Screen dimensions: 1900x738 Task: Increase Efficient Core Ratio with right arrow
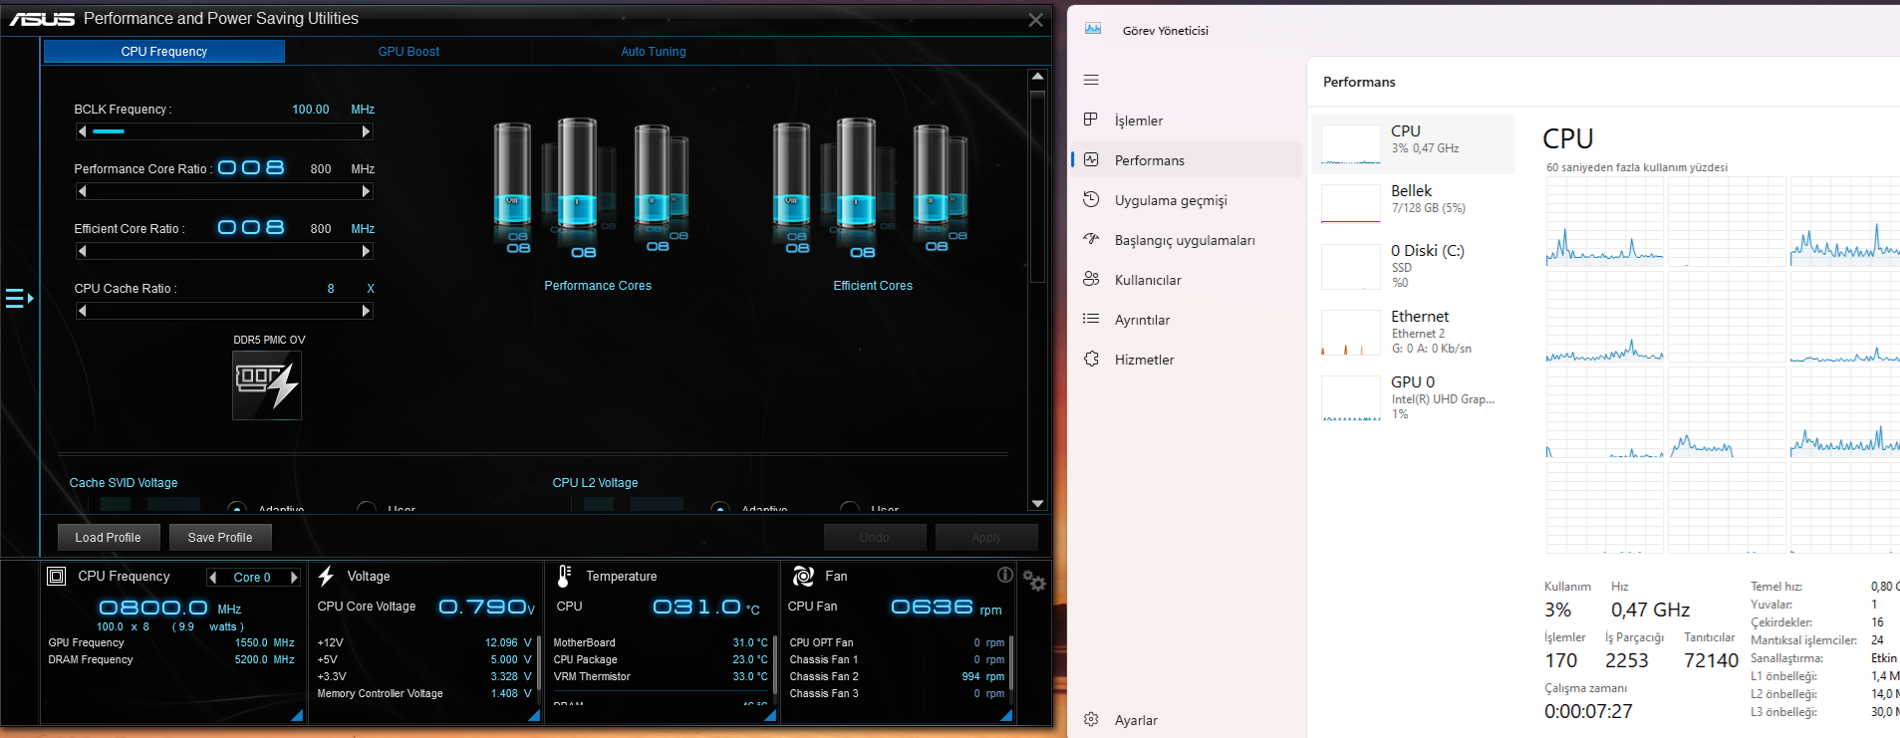pos(366,251)
